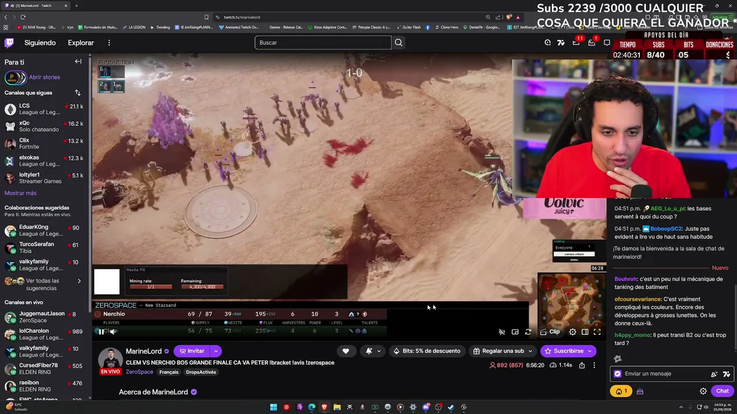Open the JuggernautJason live channel
This screenshot has width=737, height=414.
coord(45,317)
